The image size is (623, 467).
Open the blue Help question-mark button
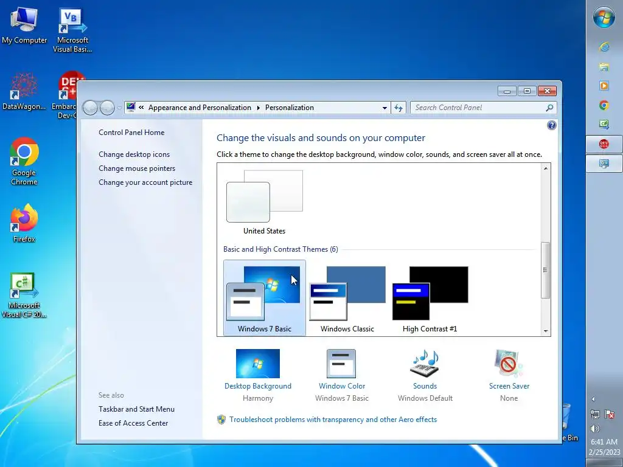point(551,125)
